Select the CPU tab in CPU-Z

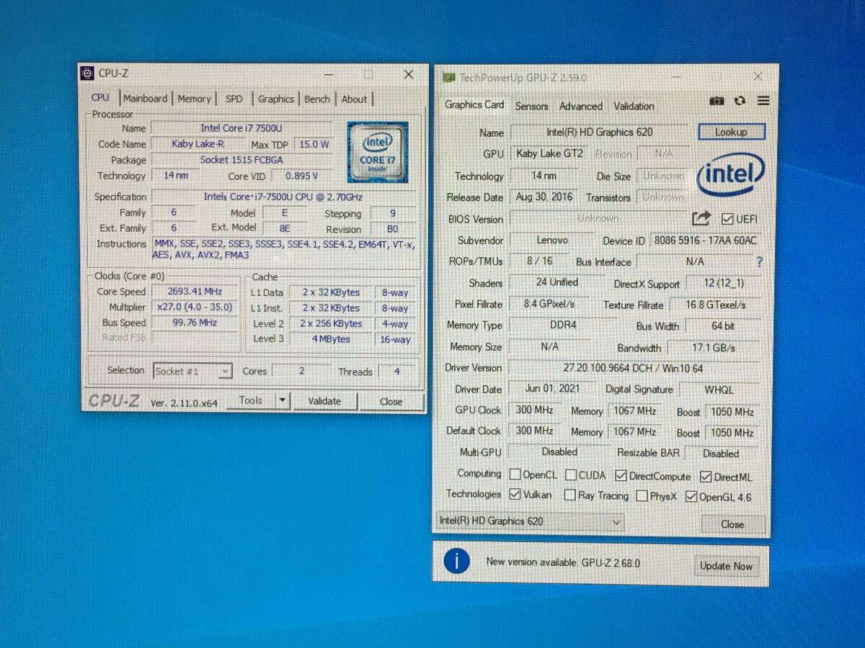tap(101, 97)
